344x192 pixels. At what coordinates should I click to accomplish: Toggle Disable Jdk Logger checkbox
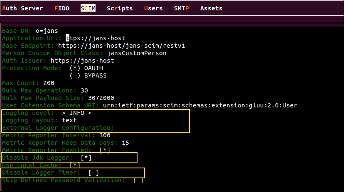(86, 158)
